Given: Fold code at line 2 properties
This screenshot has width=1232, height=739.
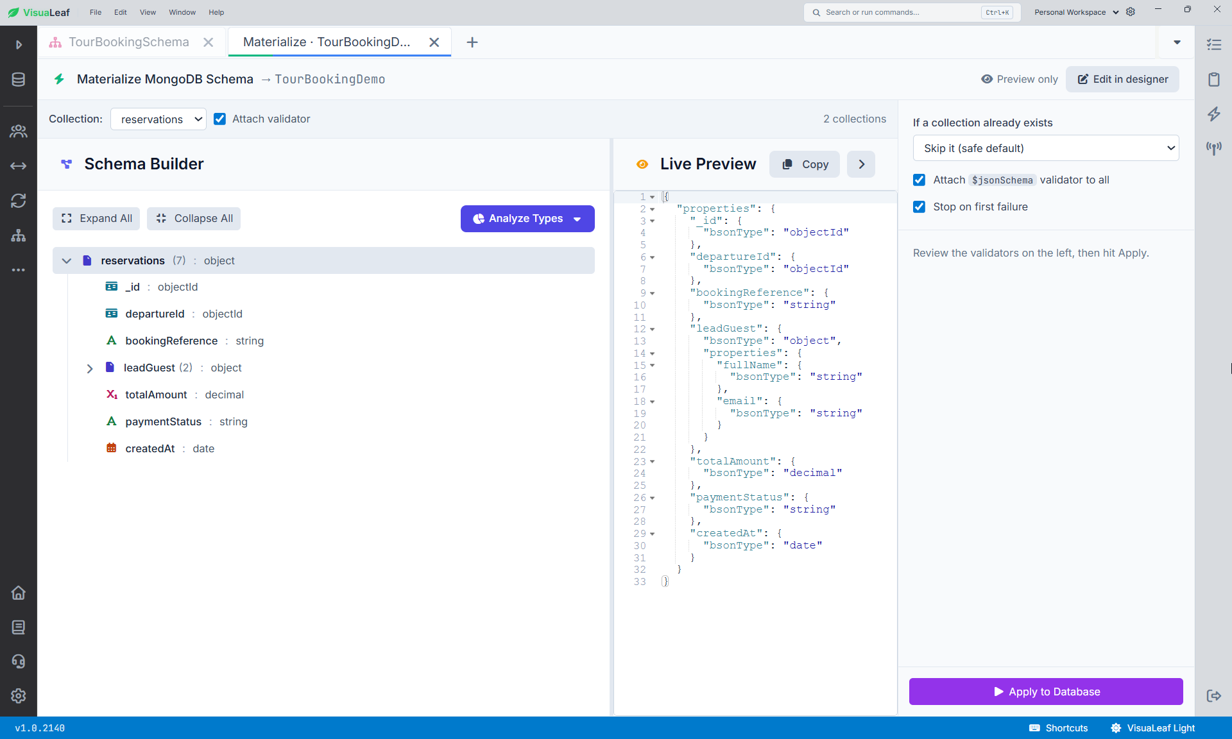Looking at the screenshot, I should (653, 209).
